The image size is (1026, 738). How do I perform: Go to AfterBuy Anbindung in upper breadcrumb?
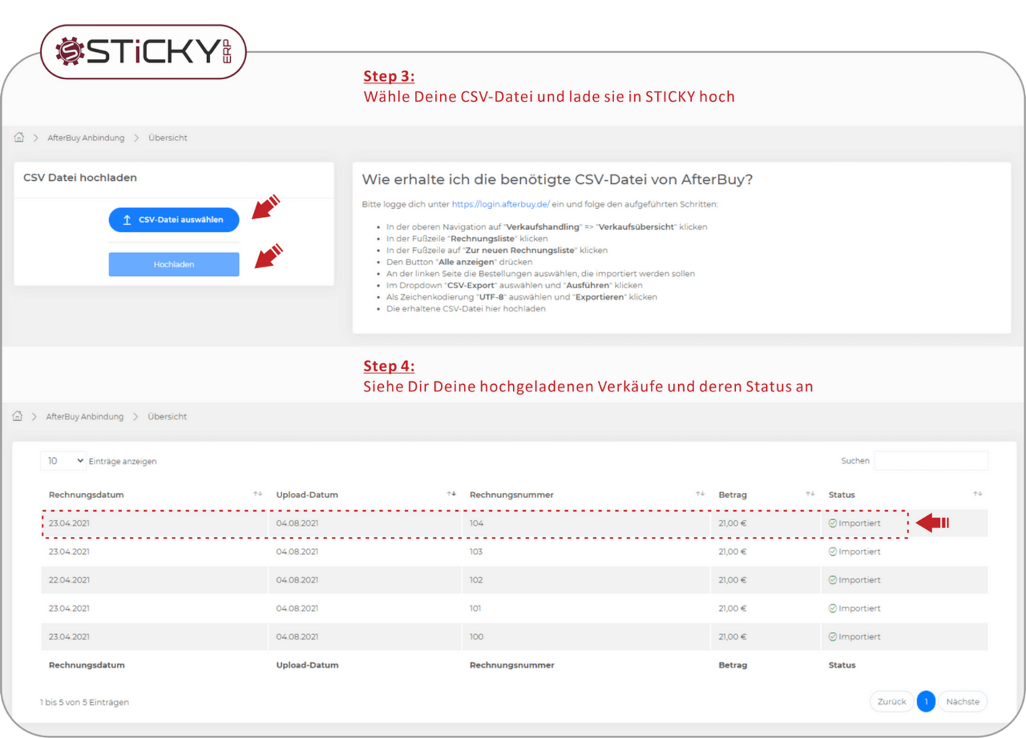[86, 138]
